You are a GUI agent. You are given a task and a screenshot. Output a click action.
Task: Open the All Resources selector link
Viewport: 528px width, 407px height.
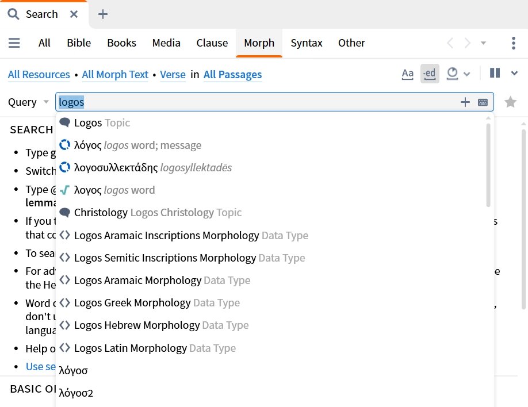pyautogui.click(x=39, y=74)
